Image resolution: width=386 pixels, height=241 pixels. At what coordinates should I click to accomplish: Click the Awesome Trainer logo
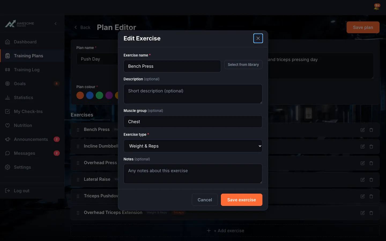point(20,24)
